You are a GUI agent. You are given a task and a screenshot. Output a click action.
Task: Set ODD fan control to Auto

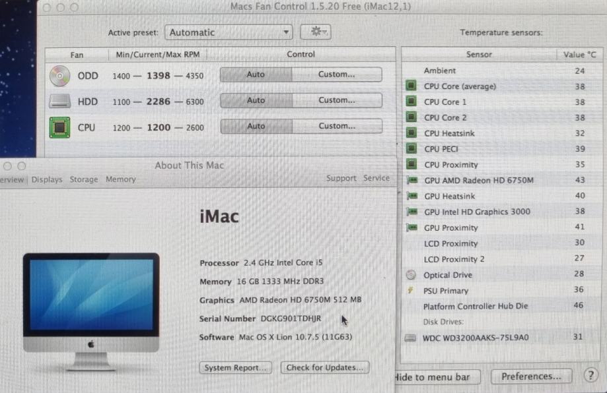pyautogui.click(x=256, y=75)
